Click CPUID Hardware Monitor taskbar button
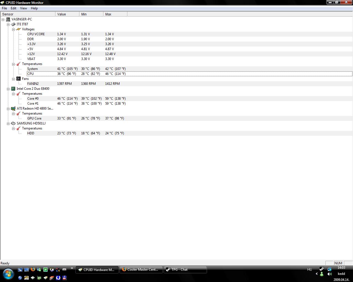This screenshot has width=353, height=282. coord(97,270)
